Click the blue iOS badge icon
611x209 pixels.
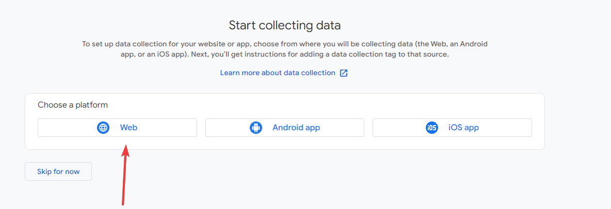[x=432, y=128]
